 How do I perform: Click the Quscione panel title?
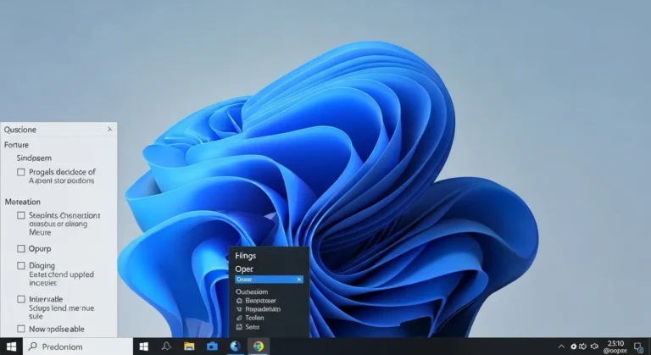point(20,130)
